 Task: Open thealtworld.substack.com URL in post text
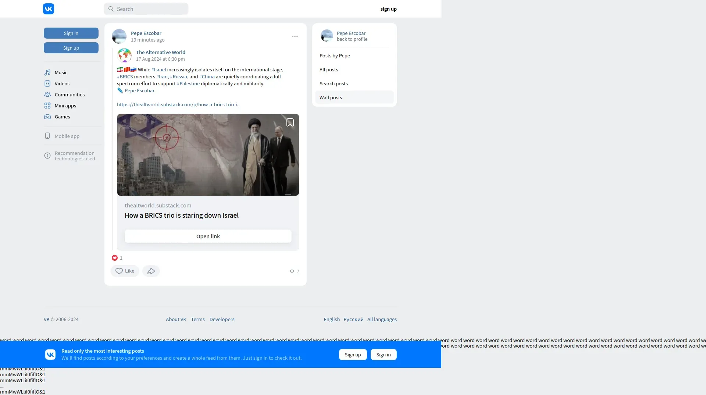pyautogui.click(x=178, y=104)
